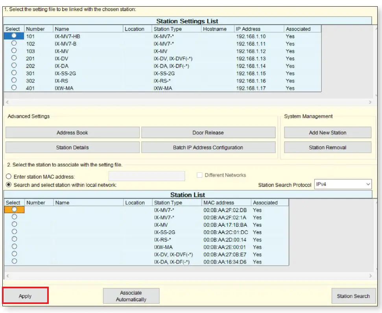382x313 pixels.
Task: Click the Station Removal button
Action: pyautogui.click(x=327, y=148)
